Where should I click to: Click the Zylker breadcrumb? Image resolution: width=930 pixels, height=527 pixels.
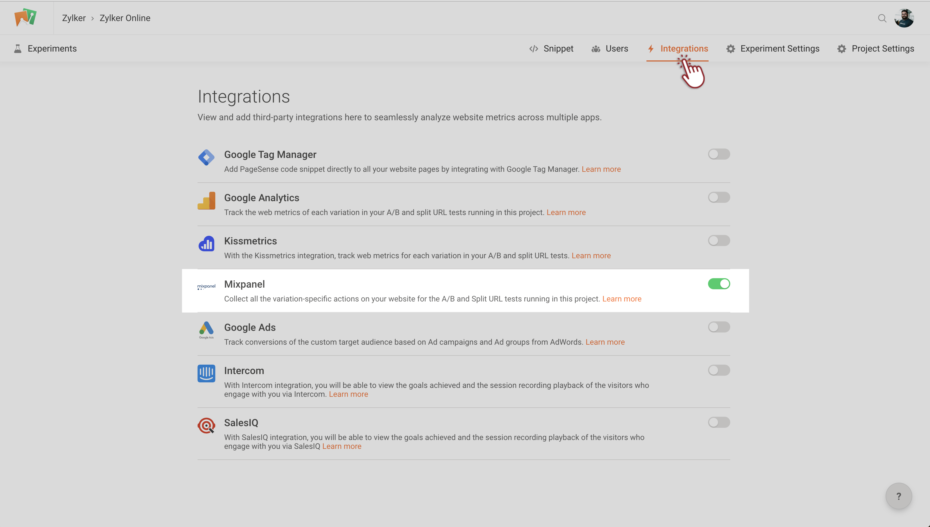pyautogui.click(x=74, y=18)
